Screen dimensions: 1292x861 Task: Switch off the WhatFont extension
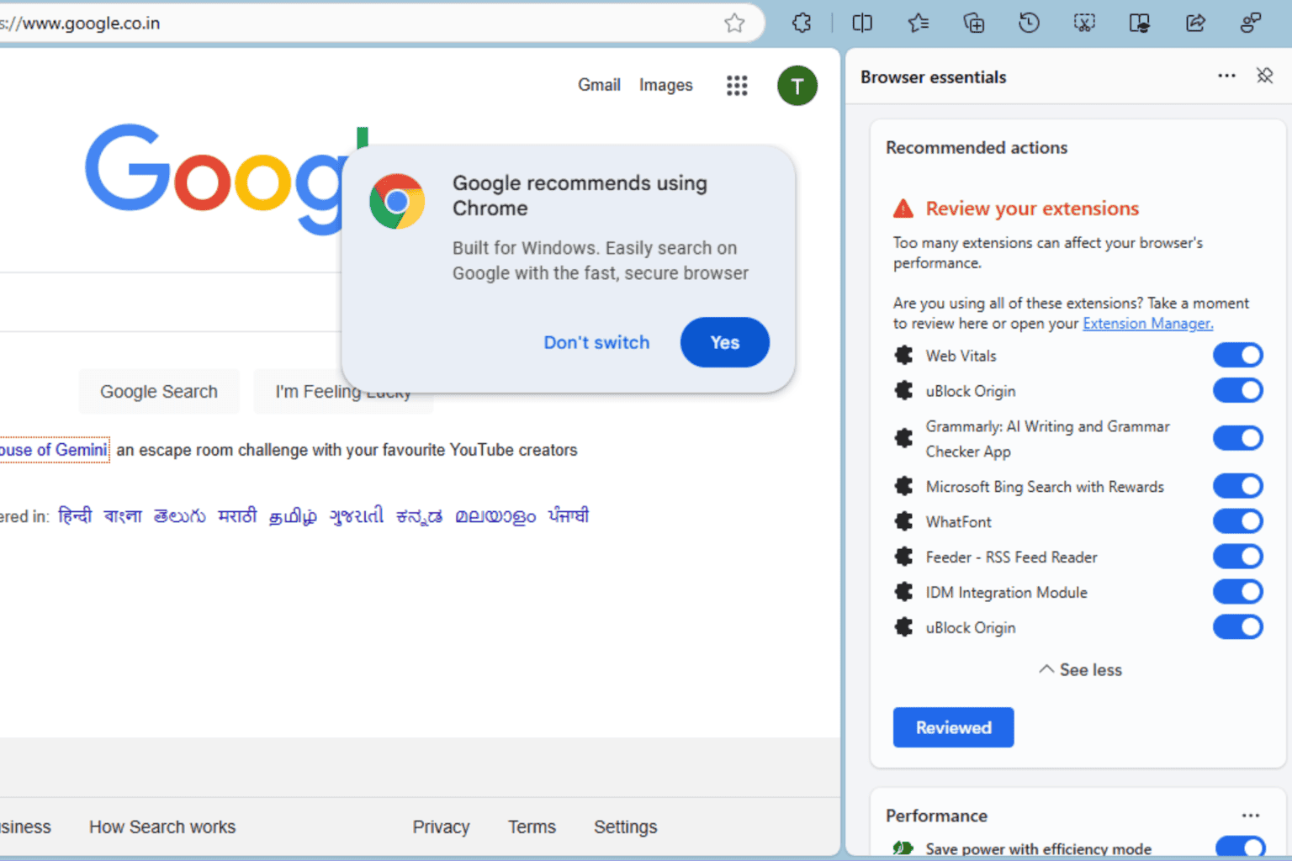click(1237, 521)
